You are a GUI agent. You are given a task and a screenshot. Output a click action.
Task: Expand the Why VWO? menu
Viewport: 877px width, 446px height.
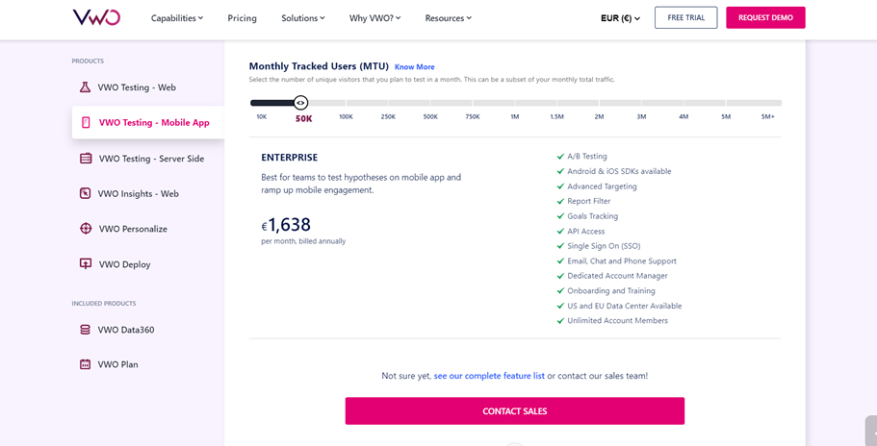pyautogui.click(x=374, y=18)
